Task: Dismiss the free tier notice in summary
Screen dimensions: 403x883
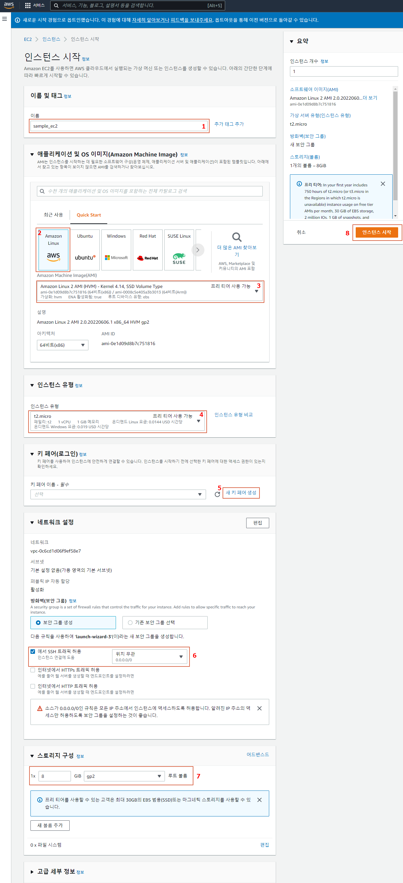Action: coord(383,184)
